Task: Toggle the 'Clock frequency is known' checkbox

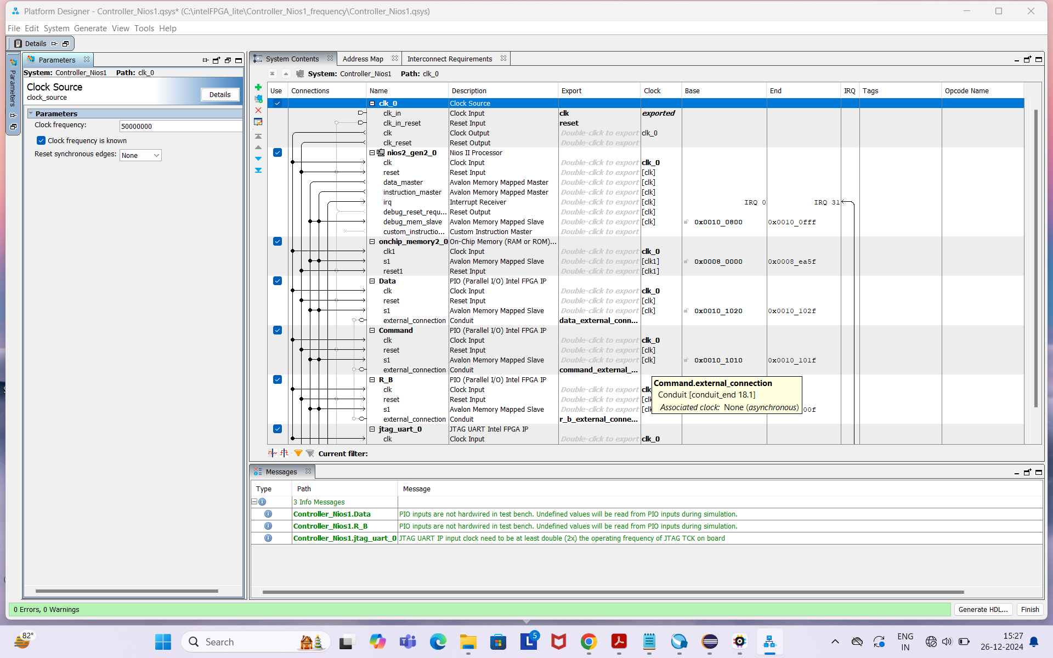Action: [41, 140]
